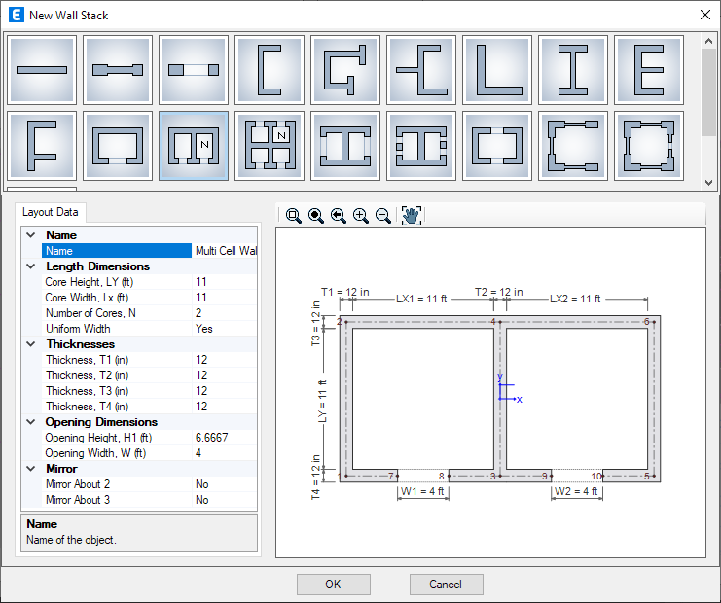Viewport: 721px width, 603px height.
Task: Click the template list scroll down arrow
Action: pyautogui.click(x=708, y=183)
